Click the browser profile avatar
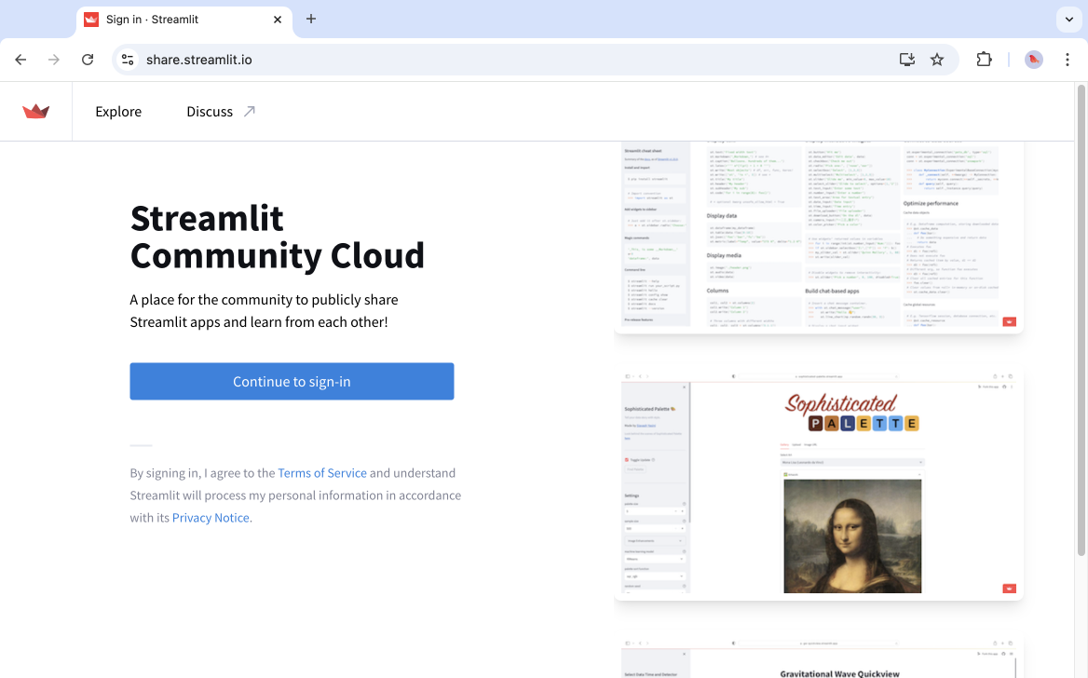This screenshot has height=678, width=1088. tap(1033, 59)
